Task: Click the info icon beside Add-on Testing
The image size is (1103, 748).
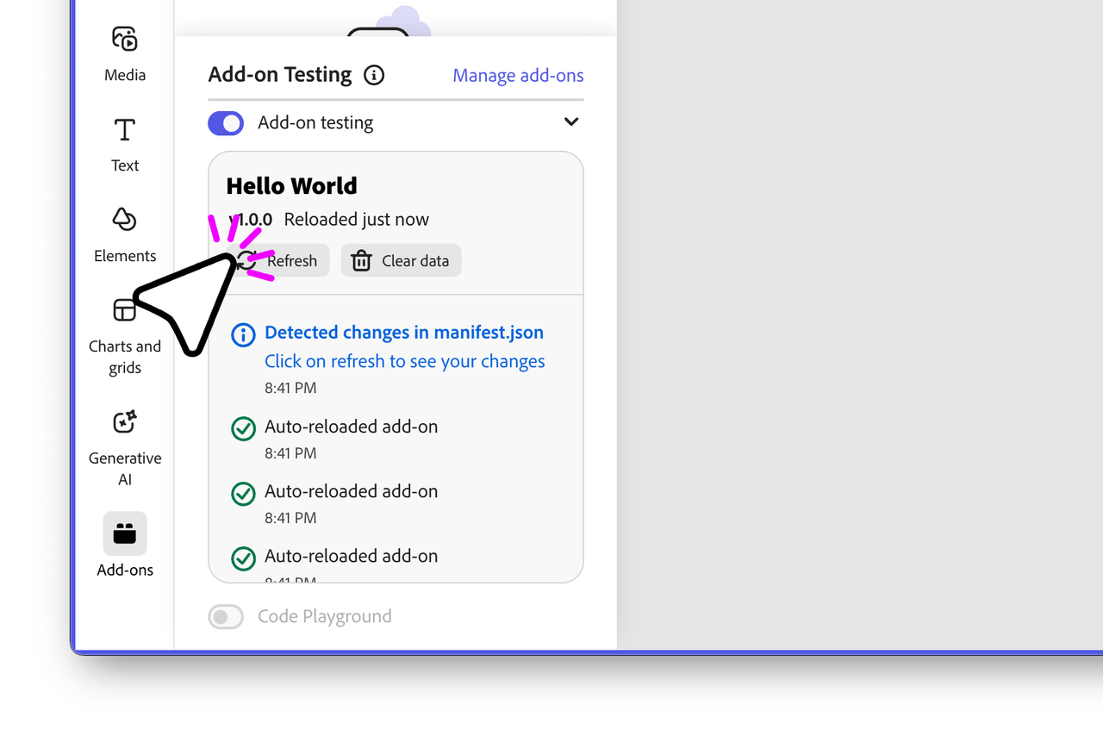Action: pyautogui.click(x=374, y=75)
